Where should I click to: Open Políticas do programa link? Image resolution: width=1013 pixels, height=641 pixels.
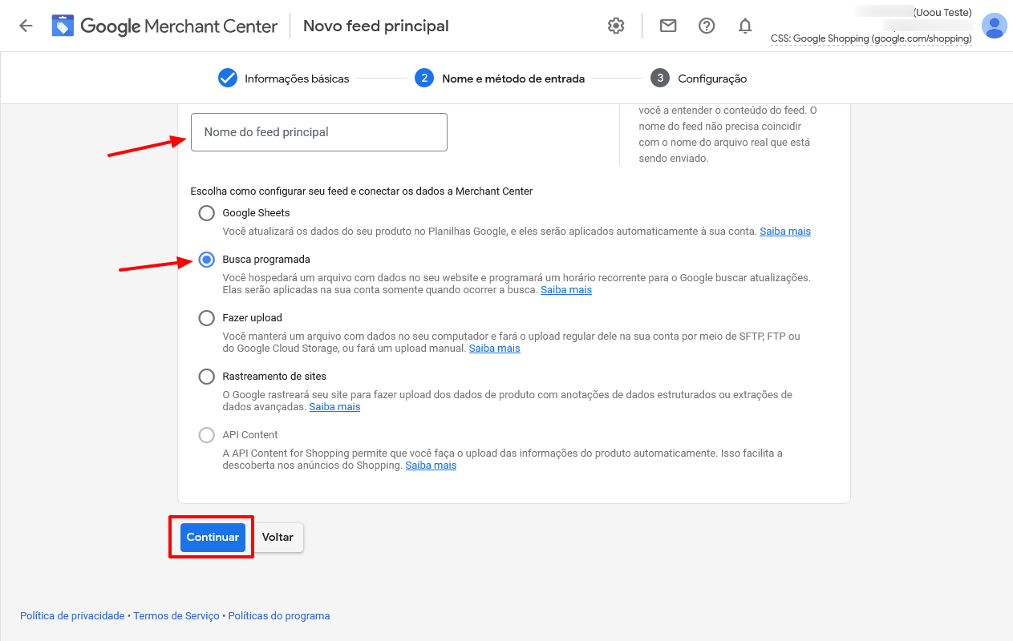[279, 616]
